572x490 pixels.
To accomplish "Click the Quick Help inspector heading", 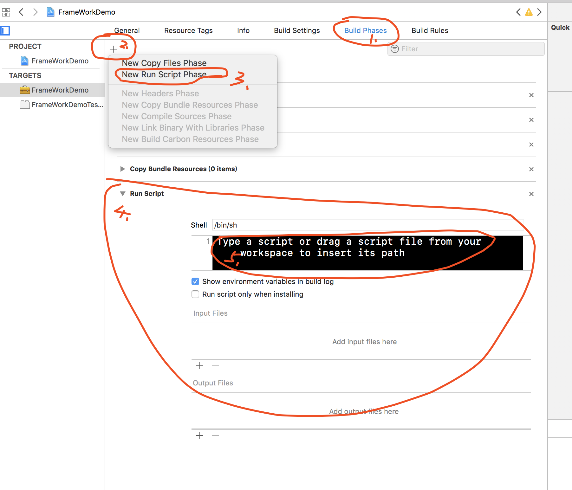I will click(x=561, y=28).
